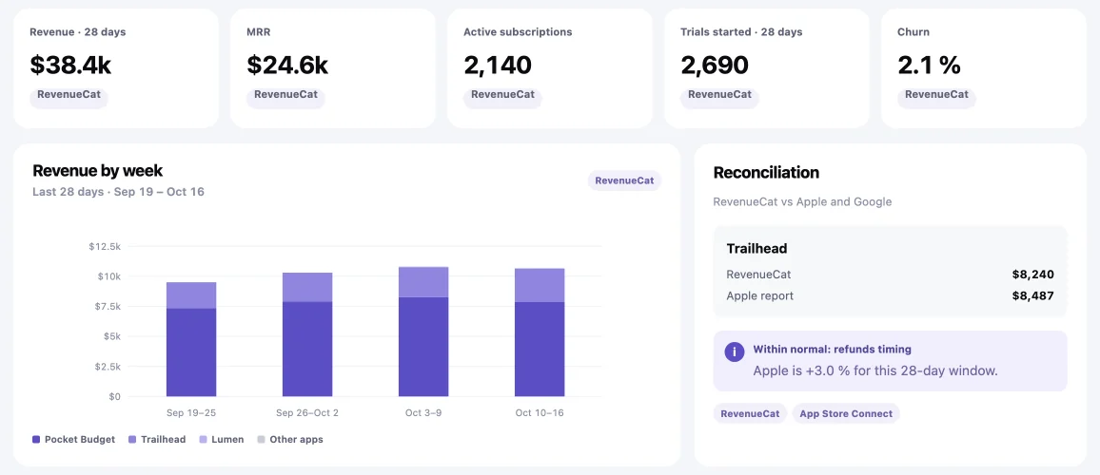The height and width of the screenshot is (475, 1100).
Task: Select the Sep 26–Oct 2 Trailhead bar segment
Action: coord(307,287)
